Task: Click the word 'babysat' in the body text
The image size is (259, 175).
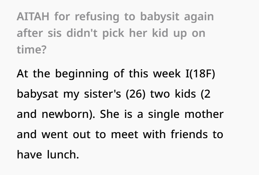Action: click(37, 94)
